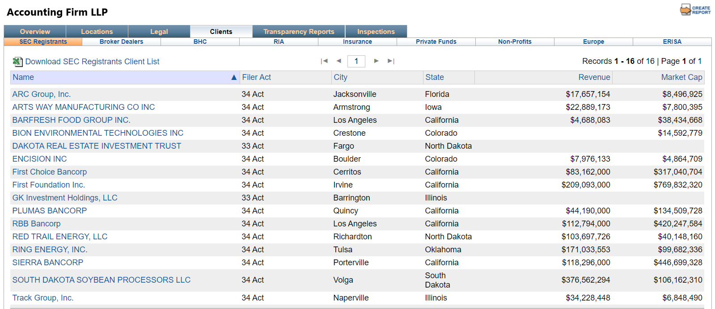715x309 pixels.
Task: Go to next page arrow
Action: (377, 61)
